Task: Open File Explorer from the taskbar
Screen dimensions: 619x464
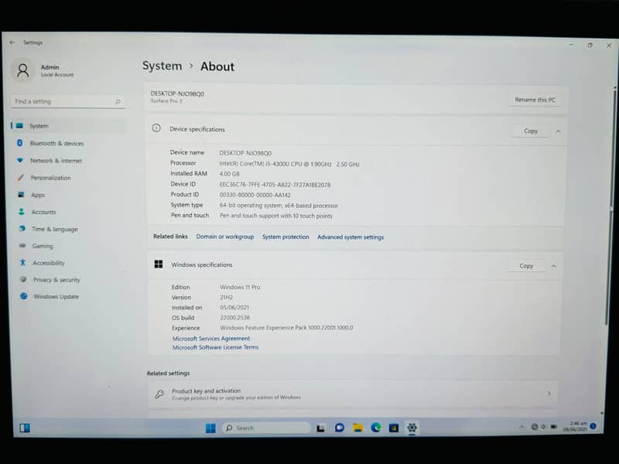Action: pos(357,428)
